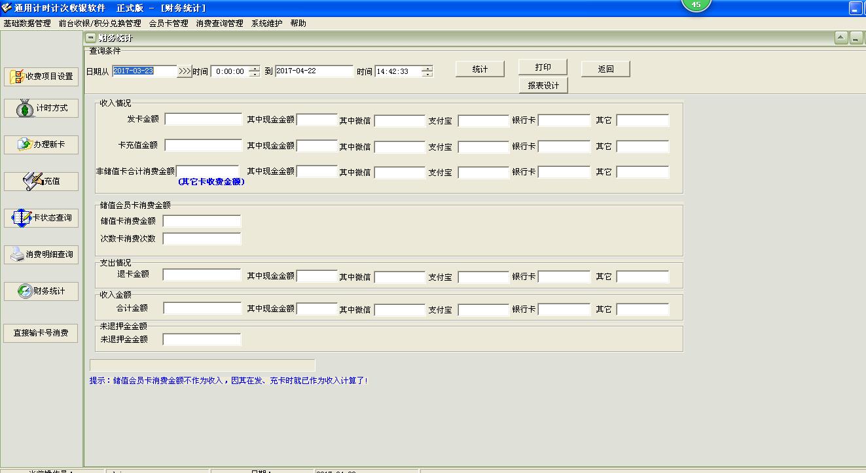Increment end time with up spinner arrow
The width and height of the screenshot is (866, 473).
coord(427,69)
